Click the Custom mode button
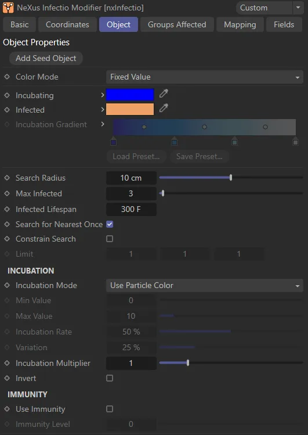Screen dimensions: 308x435 tap(264, 8)
